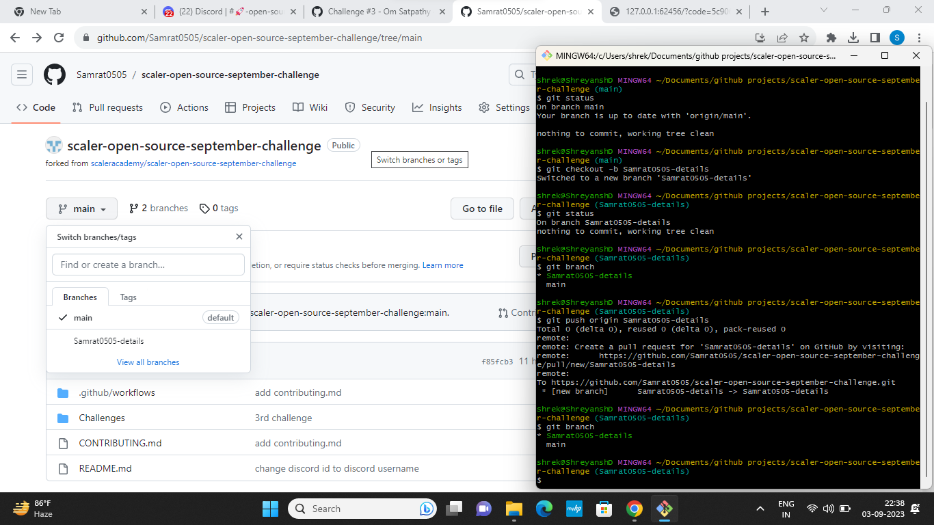Click the Find or create a branch field
This screenshot has height=525, width=934.
148,265
